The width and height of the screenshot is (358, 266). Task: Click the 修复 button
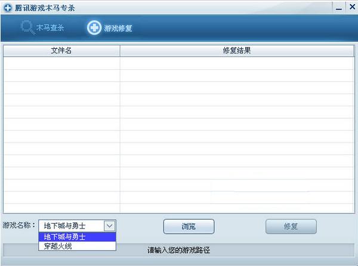pos(291,227)
